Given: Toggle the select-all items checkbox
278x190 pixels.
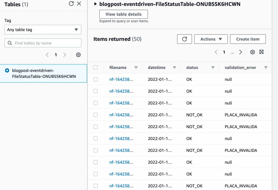Looking at the screenshot, I should pyautogui.click(x=96, y=67).
